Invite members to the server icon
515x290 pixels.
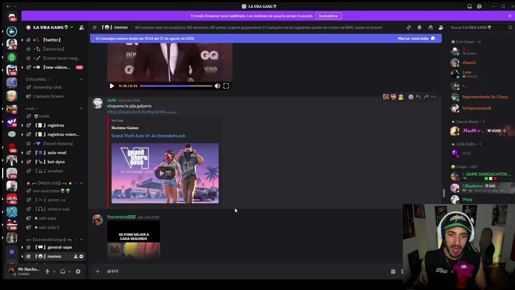pyautogui.click(x=82, y=27)
